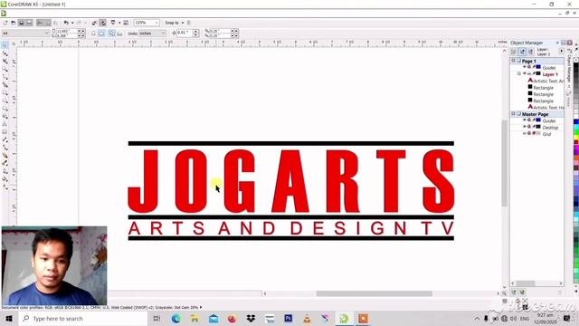Viewport: 579px width, 326px height.
Task: Select Layer 1 in Object Manager
Action: click(550, 74)
